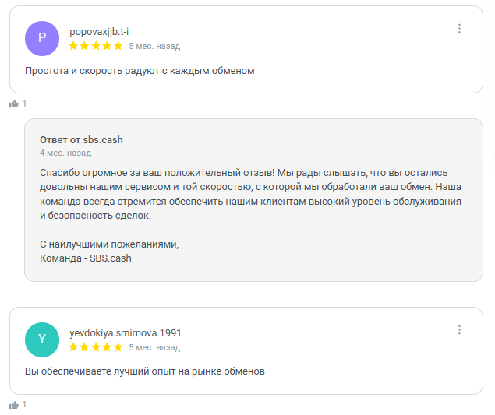Like the yevdokiya.smirnova.1991 review with thumbs-up
The height and width of the screenshot is (415, 495).
click(13, 405)
